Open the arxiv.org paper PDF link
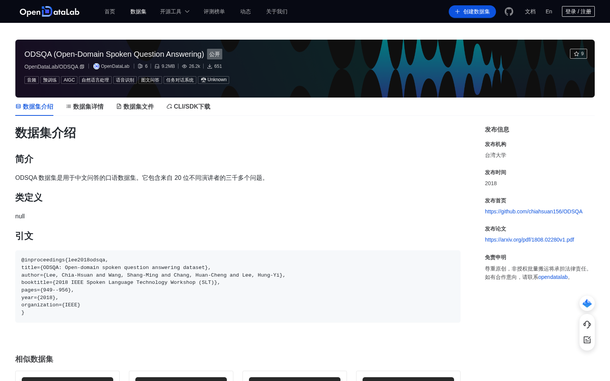This screenshot has height=381, width=610. pos(530,240)
